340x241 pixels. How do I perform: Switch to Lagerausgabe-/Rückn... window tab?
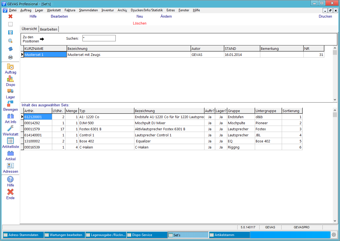[106, 235]
